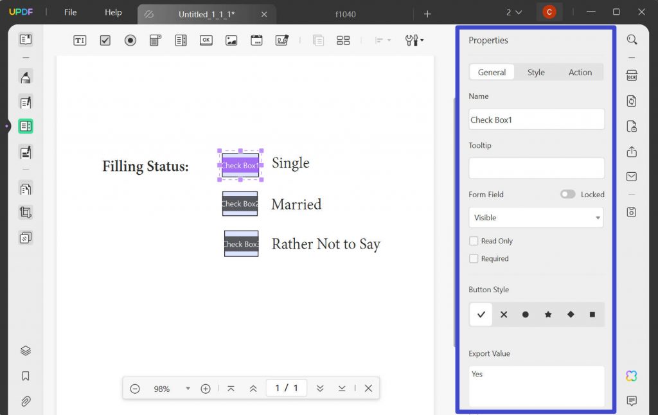Open the OCR tool in right sidebar
Screen dimensions: 658x415
tap(632, 76)
